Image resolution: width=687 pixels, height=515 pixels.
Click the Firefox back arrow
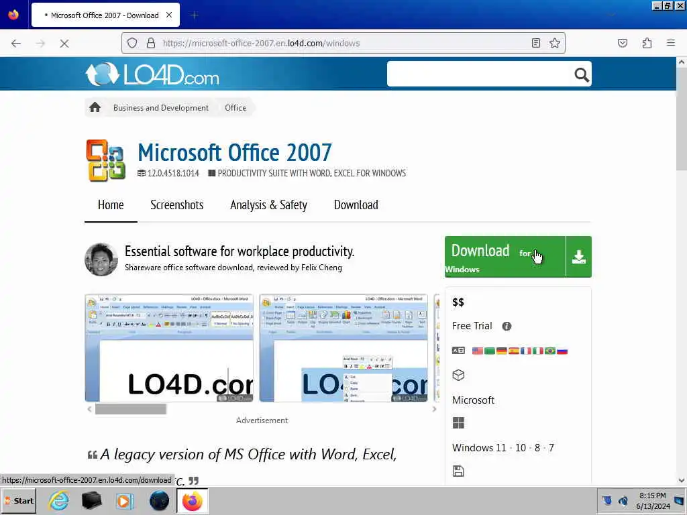click(16, 44)
